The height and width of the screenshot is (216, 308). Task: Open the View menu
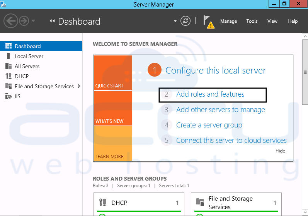tap(272, 21)
